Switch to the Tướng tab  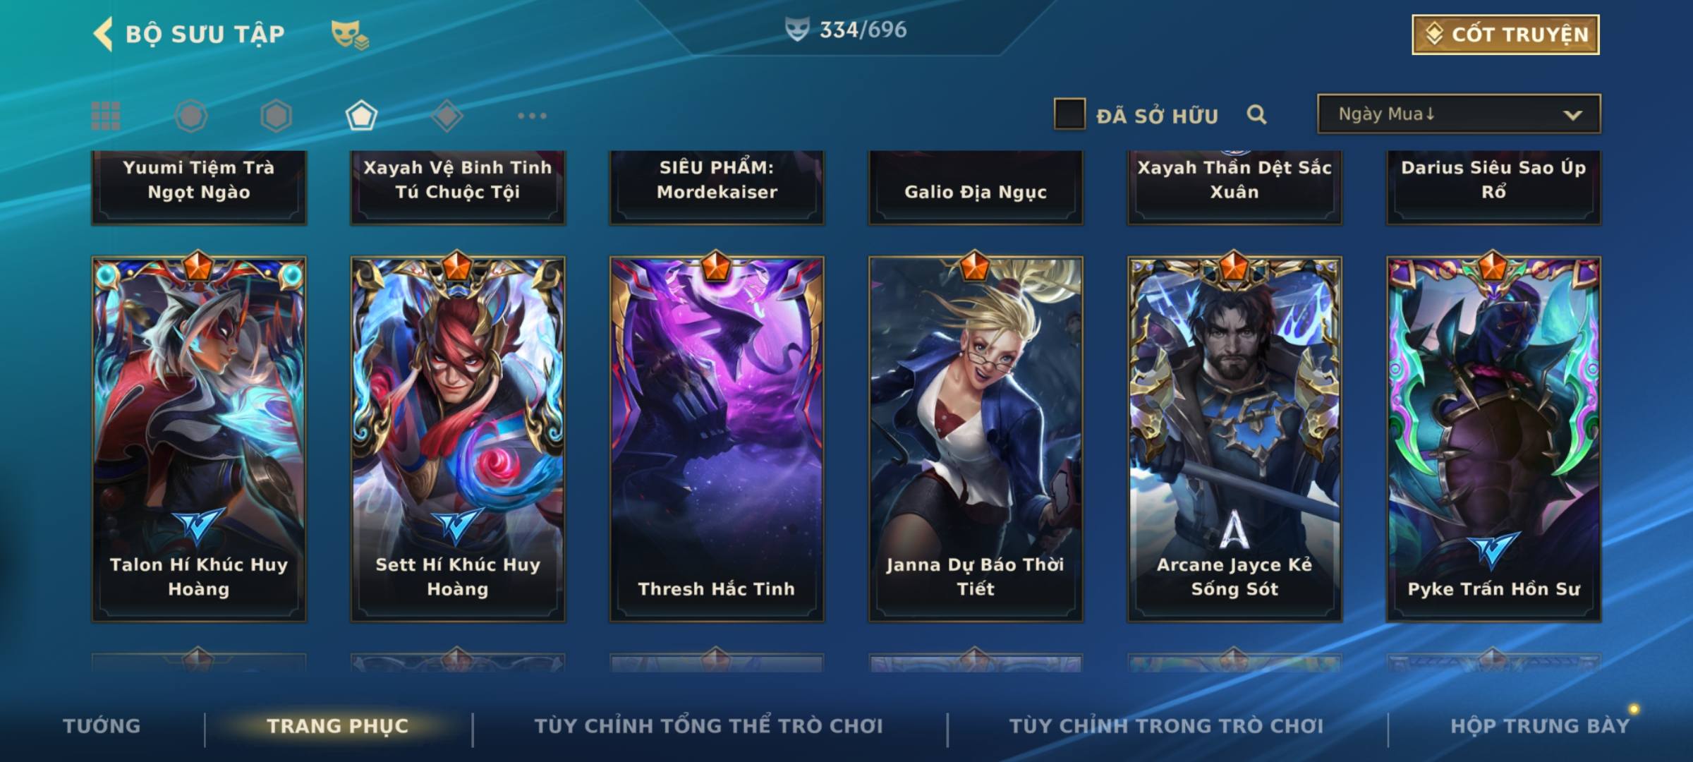click(102, 725)
